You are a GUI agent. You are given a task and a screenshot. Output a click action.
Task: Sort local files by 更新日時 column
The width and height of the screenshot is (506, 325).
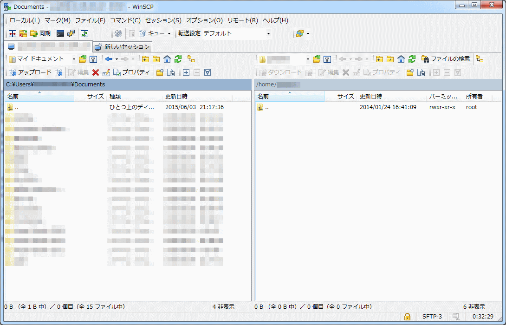(x=197, y=97)
